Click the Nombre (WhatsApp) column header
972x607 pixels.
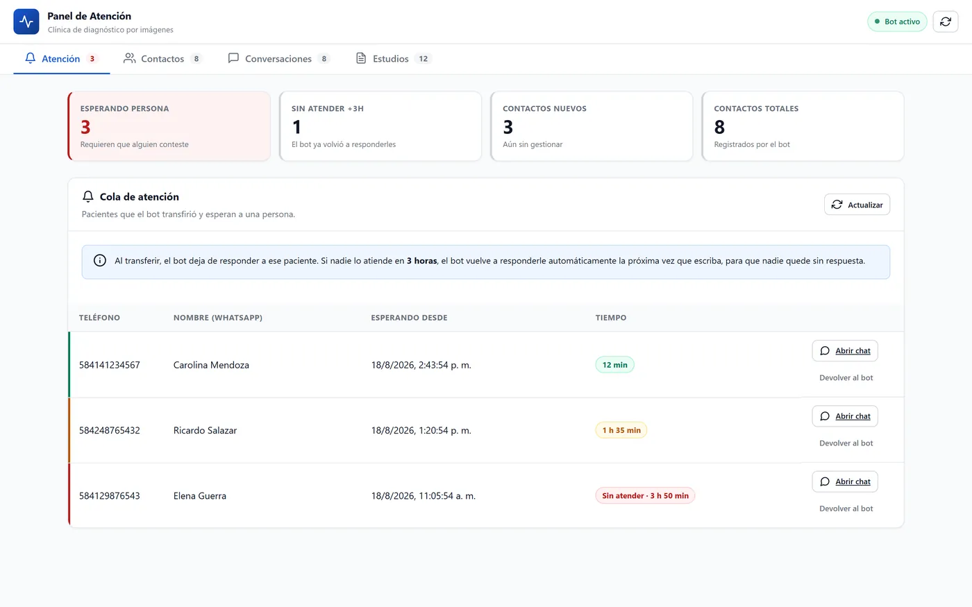coord(218,318)
